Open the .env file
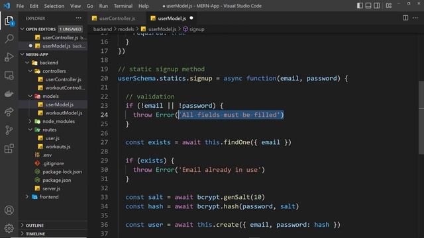The image size is (424, 238). [x=53, y=155]
